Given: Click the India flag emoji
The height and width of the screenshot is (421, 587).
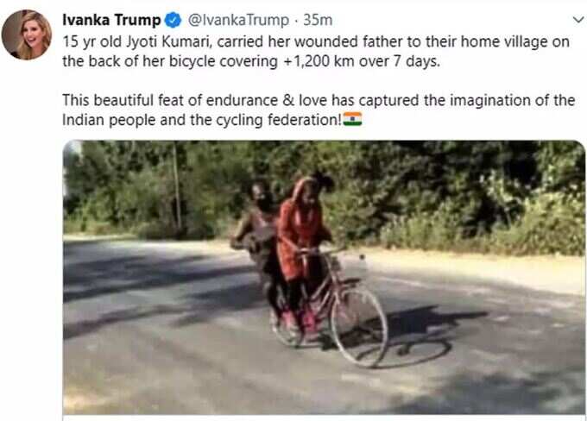Looking at the screenshot, I should [x=353, y=119].
